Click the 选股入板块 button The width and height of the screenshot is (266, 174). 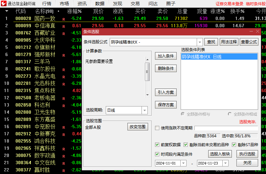tap(220, 154)
